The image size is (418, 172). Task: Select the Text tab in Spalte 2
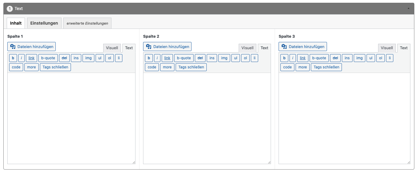point(264,48)
